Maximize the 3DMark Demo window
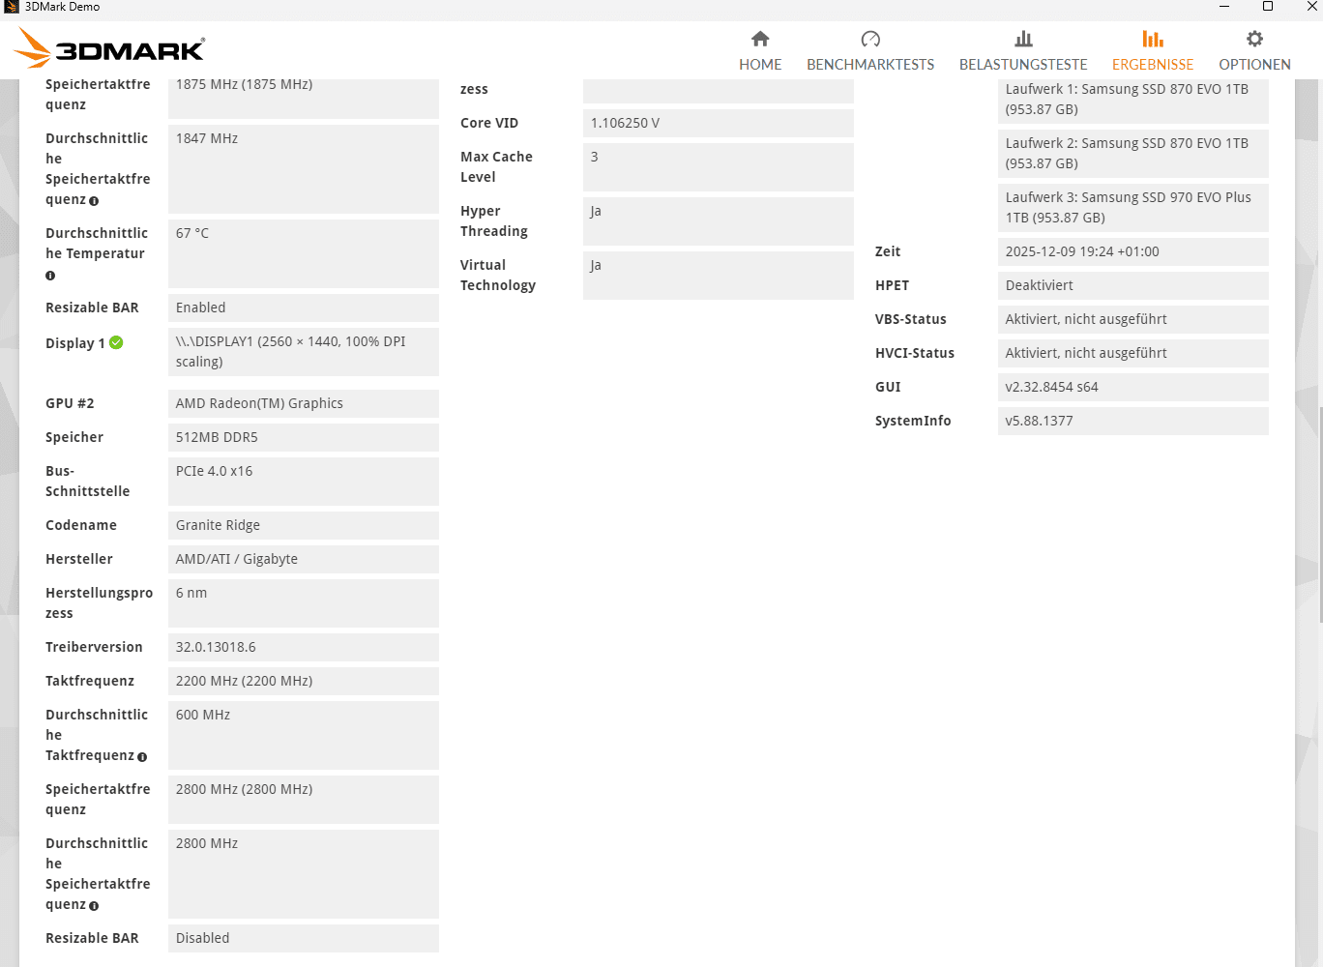The height and width of the screenshot is (967, 1323). tap(1268, 7)
